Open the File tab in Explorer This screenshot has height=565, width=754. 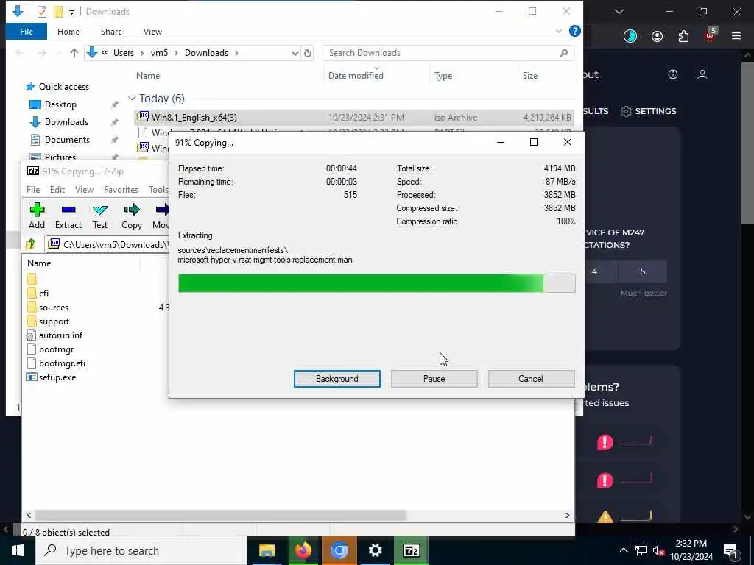point(27,32)
